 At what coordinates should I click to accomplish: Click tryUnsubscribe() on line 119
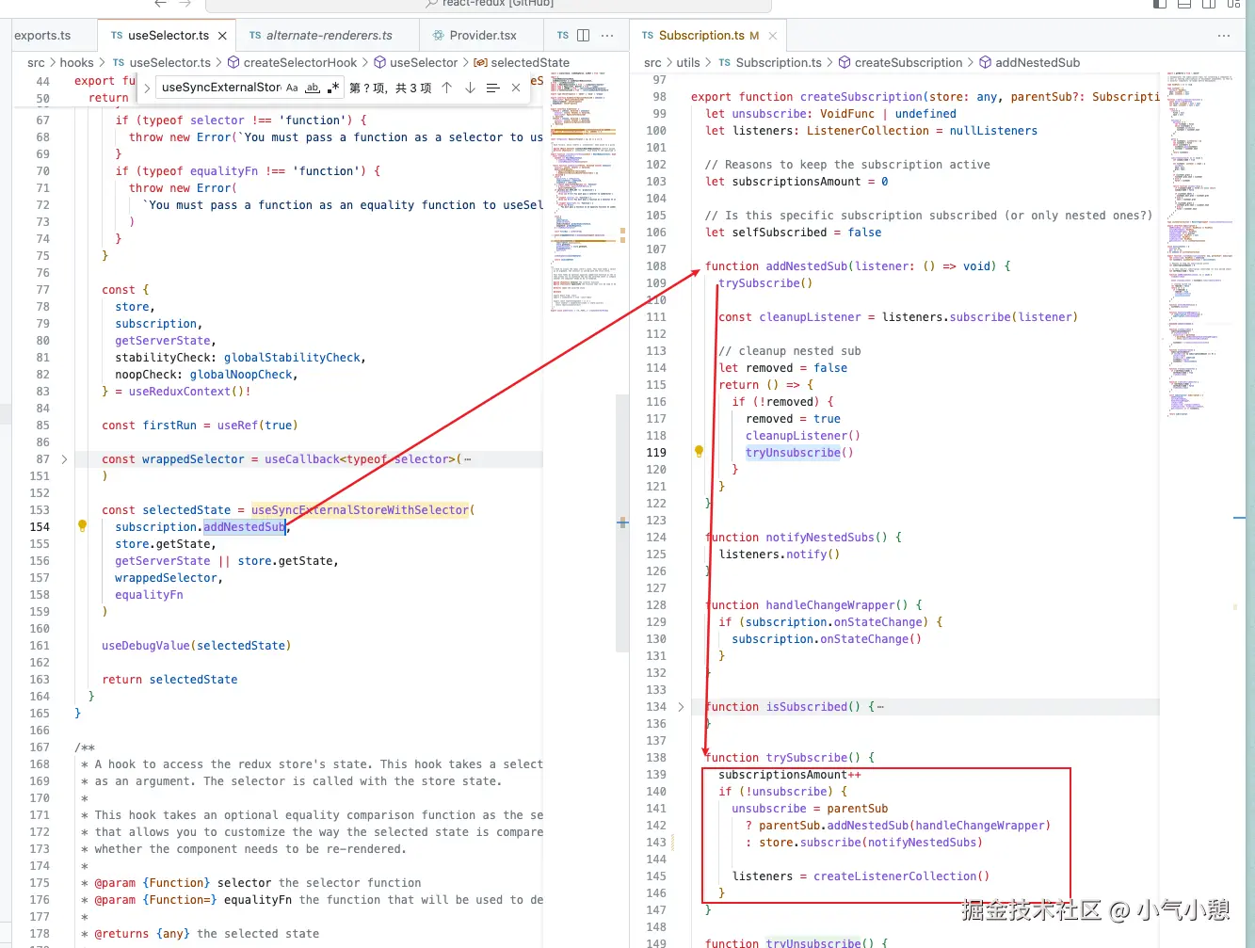click(x=799, y=453)
